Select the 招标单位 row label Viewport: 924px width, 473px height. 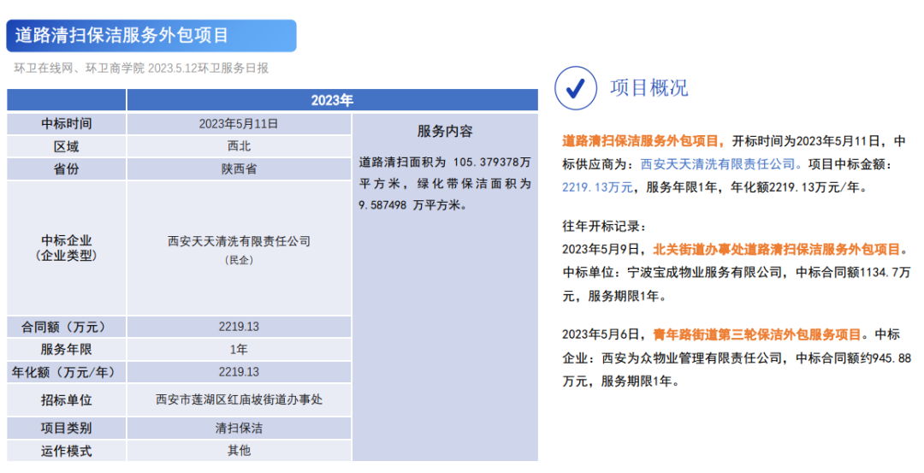[x=66, y=400]
